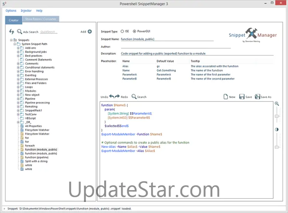Select the Files and Folders folder
This screenshot has width=288, height=213.
pyautogui.click(x=36, y=83)
